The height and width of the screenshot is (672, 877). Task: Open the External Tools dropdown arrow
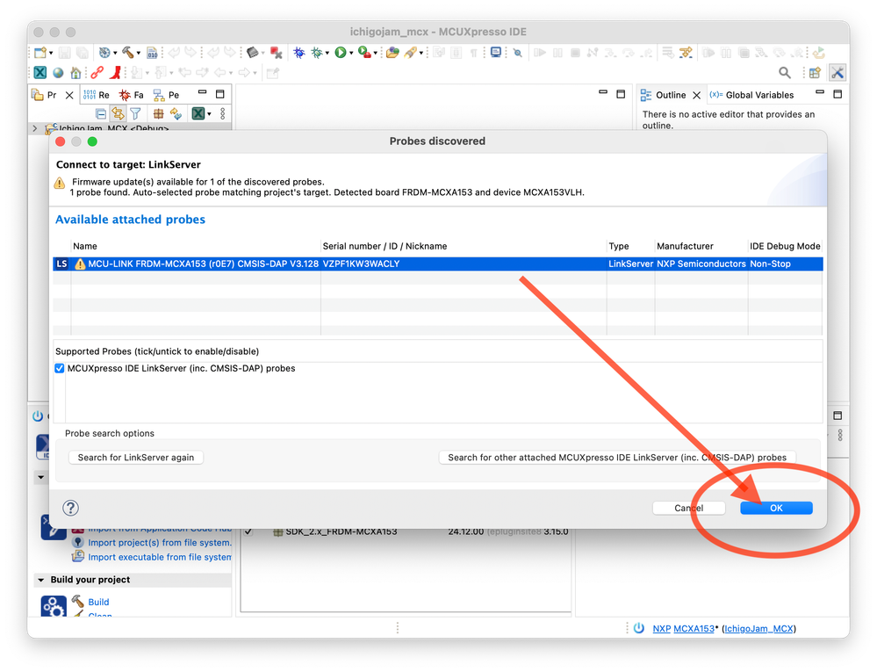(376, 54)
